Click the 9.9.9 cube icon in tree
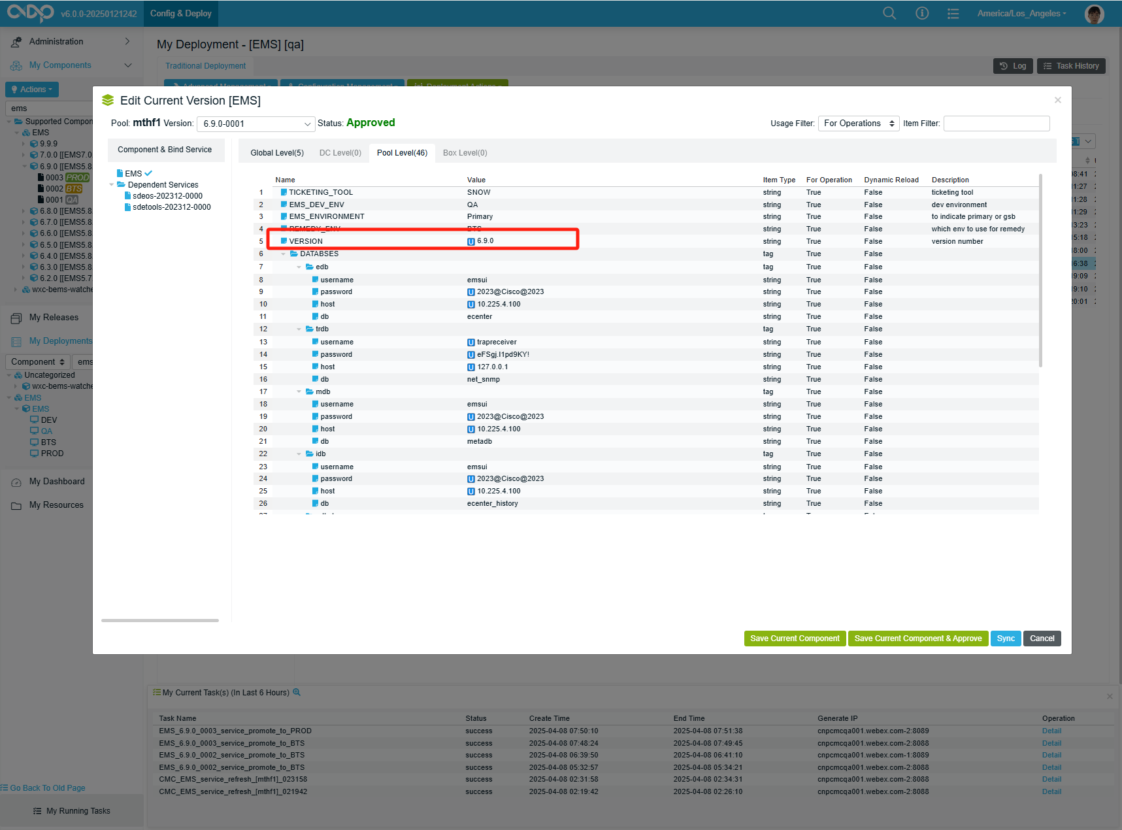This screenshot has width=1122, height=830. pos(34,144)
